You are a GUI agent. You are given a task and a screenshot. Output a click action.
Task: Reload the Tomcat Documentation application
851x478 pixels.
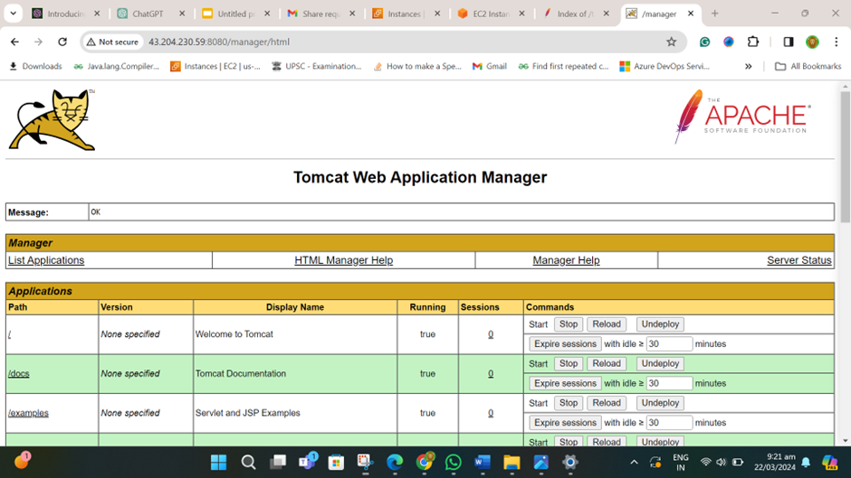click(607, 363)
